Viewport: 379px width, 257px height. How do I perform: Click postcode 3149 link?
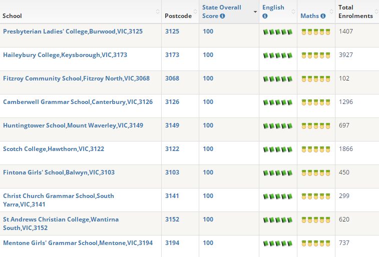pyautogui.click(x=172, y=125)
